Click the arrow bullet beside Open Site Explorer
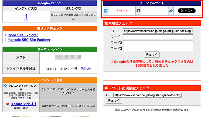The width and height of the screenshot is (205, 117). pyautogui.click(x=5, y=35)
